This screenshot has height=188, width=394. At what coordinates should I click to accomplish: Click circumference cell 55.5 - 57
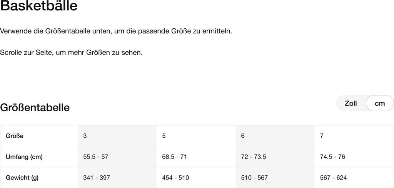pyautogui.click(x=95, y=157)
